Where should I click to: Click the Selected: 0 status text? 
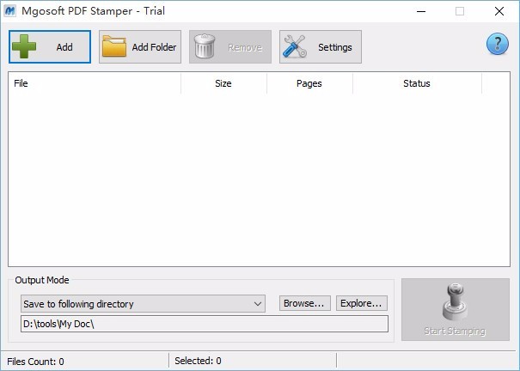coord(198,361)
